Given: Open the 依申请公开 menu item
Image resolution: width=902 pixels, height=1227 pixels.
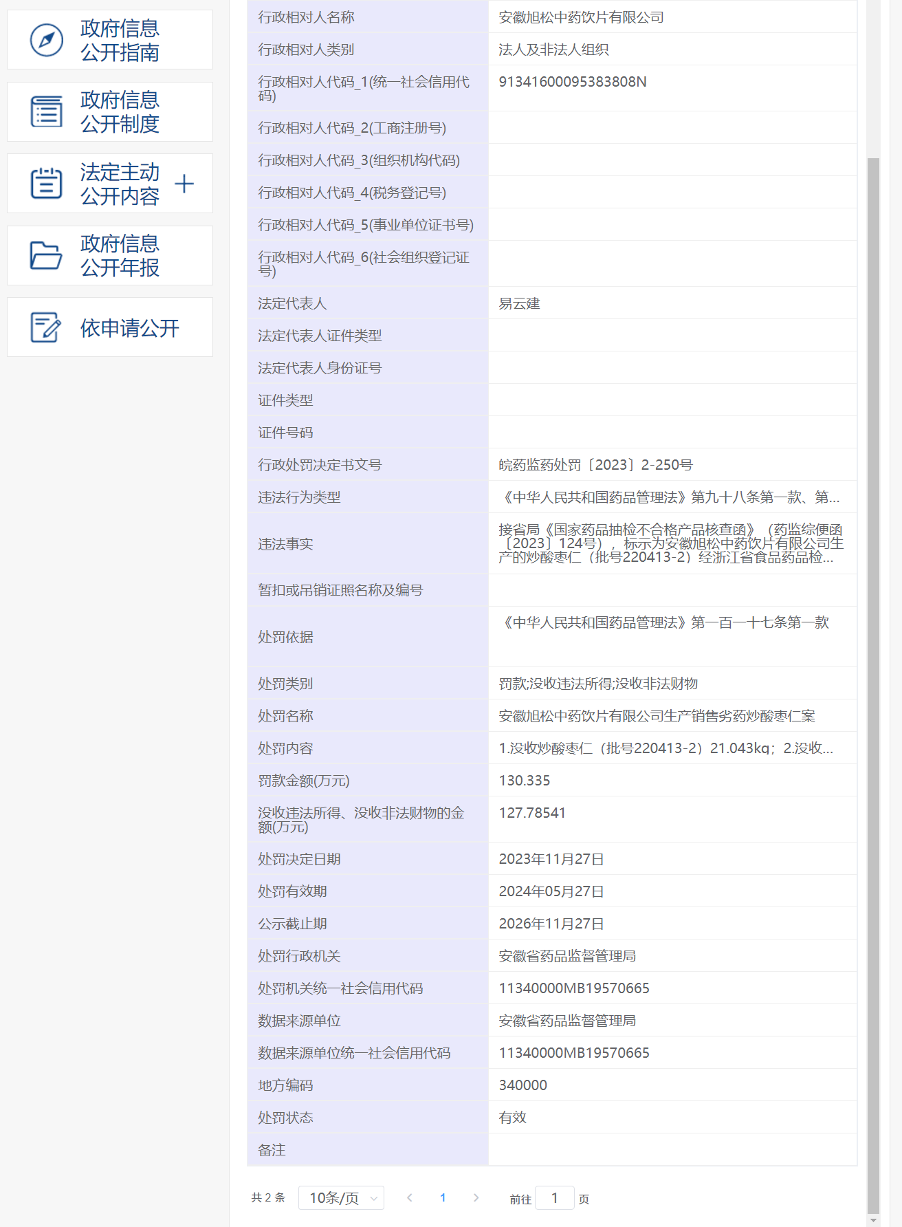Looking at the screenshot, I should (110, 327).
